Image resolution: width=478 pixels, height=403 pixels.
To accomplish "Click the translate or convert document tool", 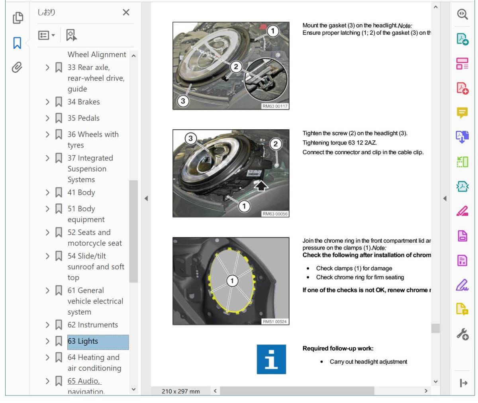I will 462,137.
